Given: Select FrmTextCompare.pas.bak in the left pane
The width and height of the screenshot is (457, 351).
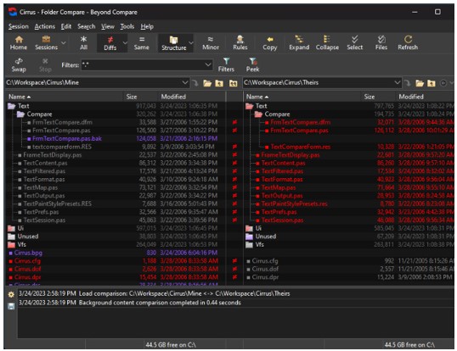Looking at the screenshot, I should pyautogui.click(x=67, y=139).
